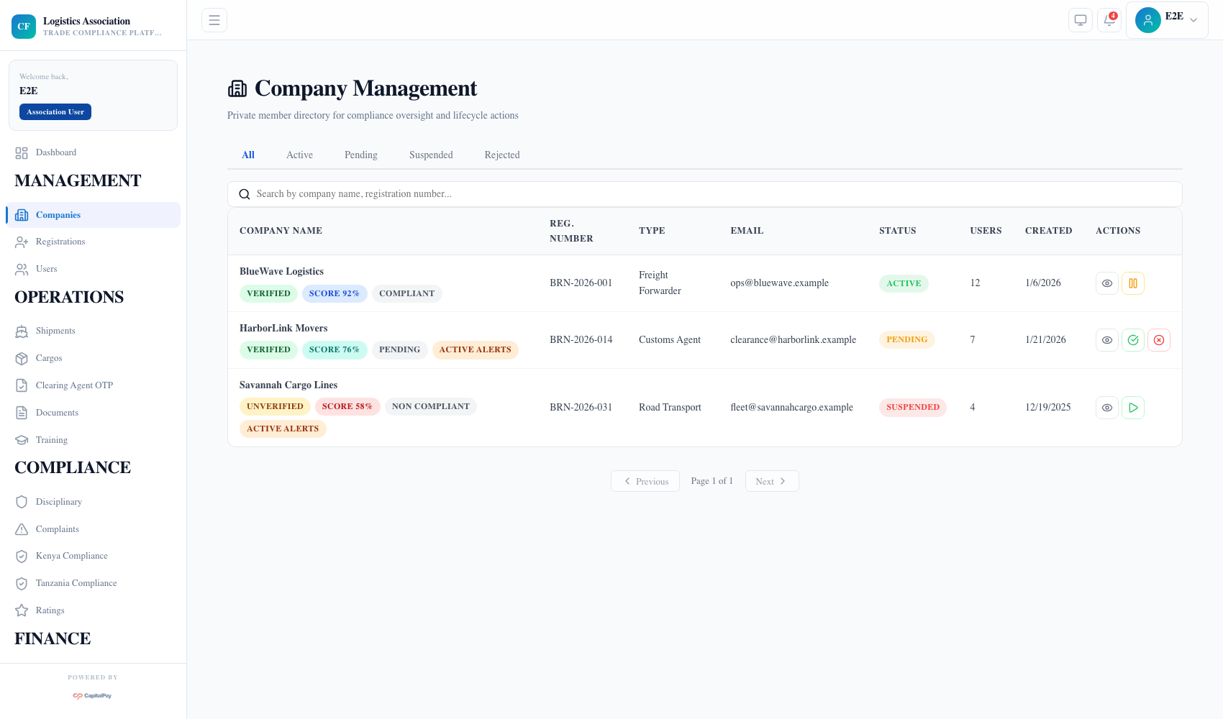Navigate to Kenya Compliance page

tap(71, 556)
